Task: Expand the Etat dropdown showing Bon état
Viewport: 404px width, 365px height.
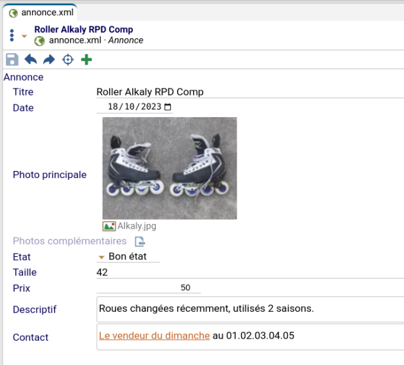Action: pyautogui.click(x=101, y=257)
